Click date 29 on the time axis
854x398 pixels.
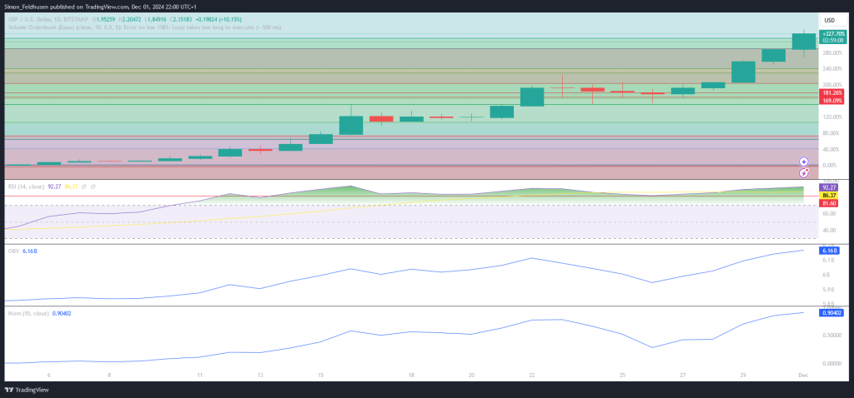click(743, 376)
